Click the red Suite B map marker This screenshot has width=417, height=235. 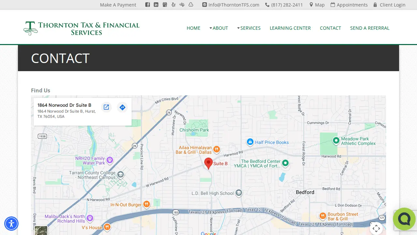point(208,163)
